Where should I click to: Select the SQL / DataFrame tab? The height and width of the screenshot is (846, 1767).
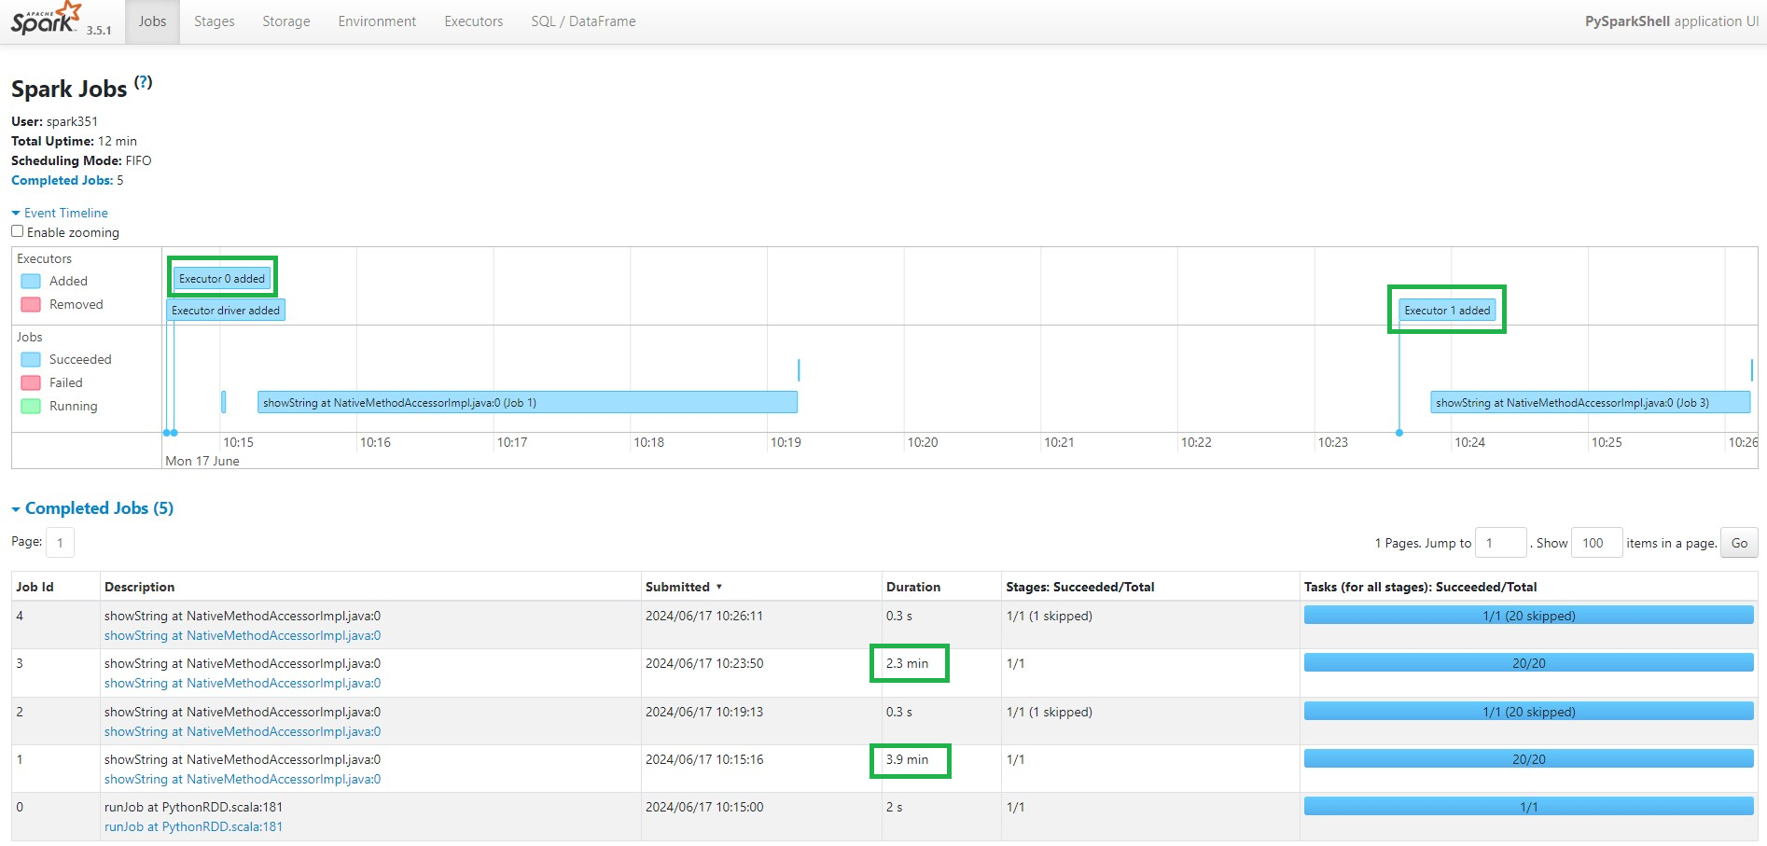[x=583, y=21]
